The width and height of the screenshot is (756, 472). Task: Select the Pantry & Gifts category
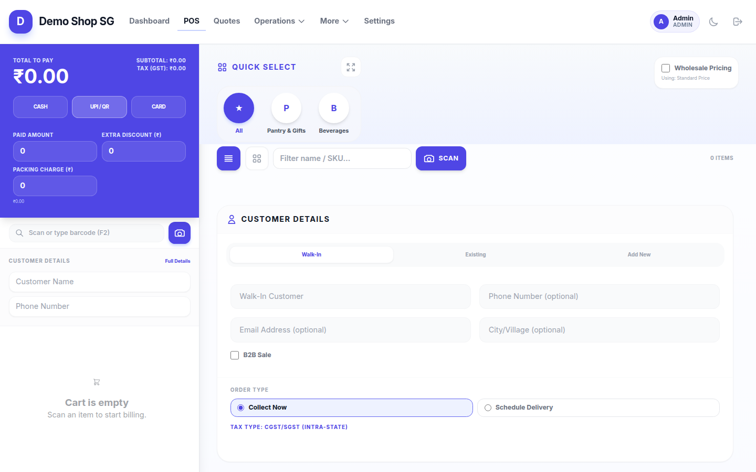[x=286, y=108]
